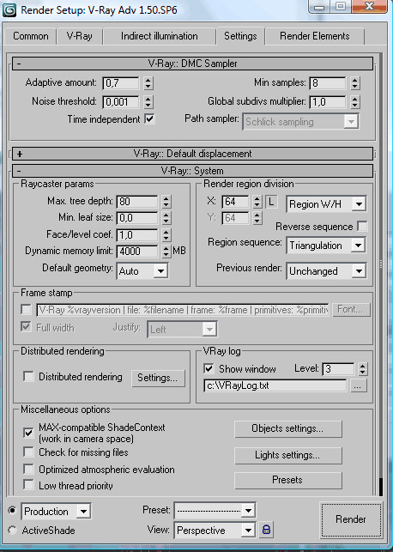
Task: Enable the Reverse sequence checkbox
Action: (362, 226)
